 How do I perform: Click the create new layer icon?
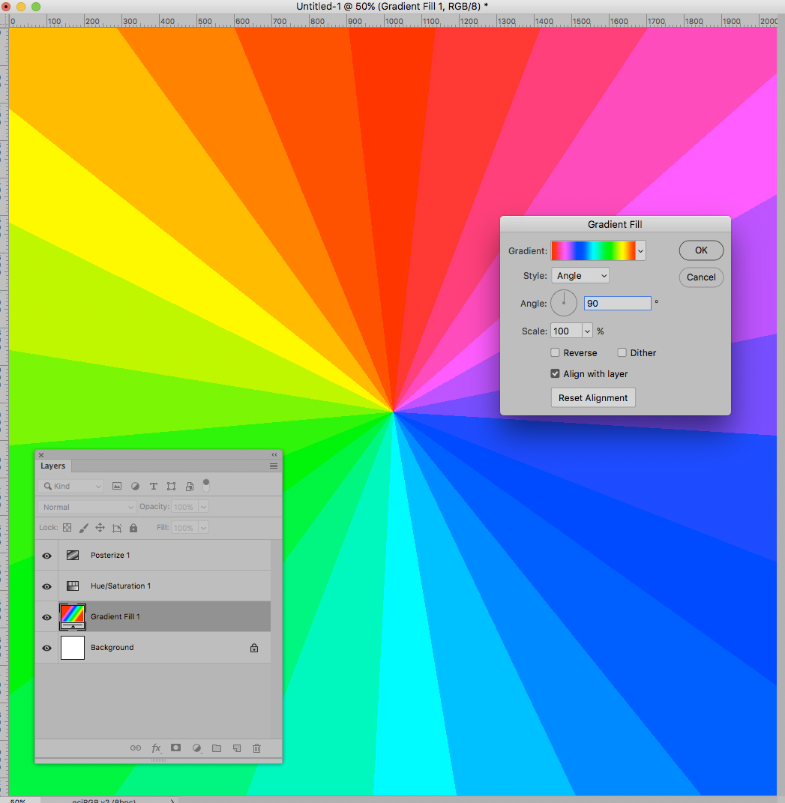pos(237,748)
